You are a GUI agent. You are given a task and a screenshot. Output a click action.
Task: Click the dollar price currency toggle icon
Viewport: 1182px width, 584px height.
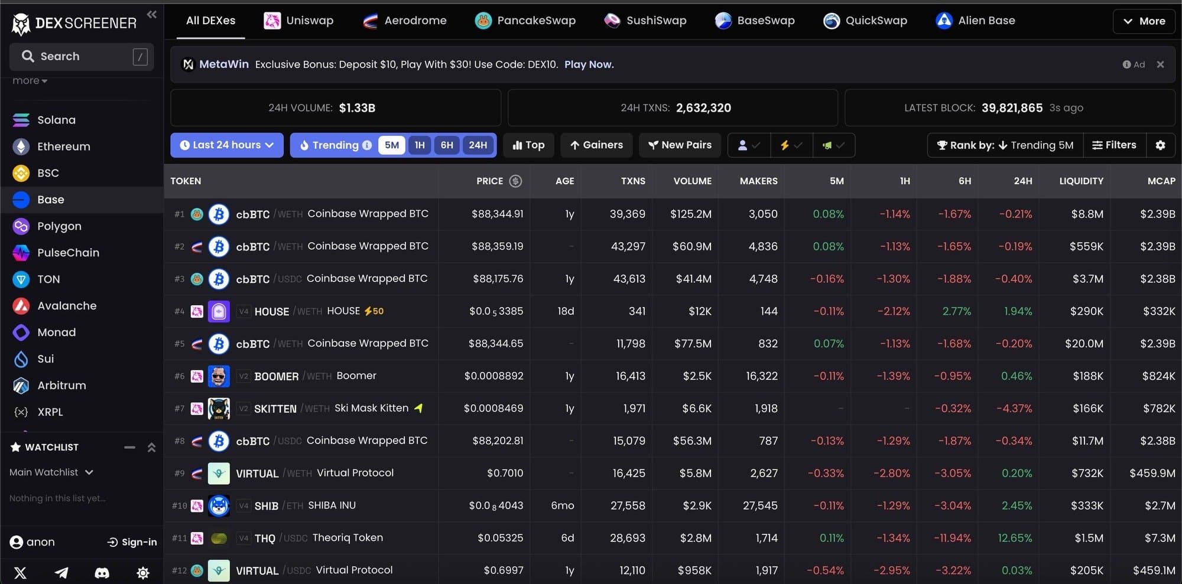point(515,181)
